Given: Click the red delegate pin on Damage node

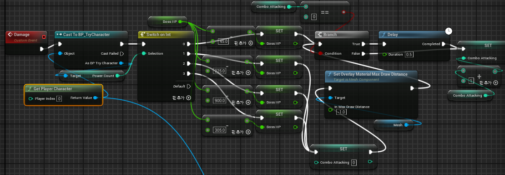Looking at the screenshot, I should point(44,37).
